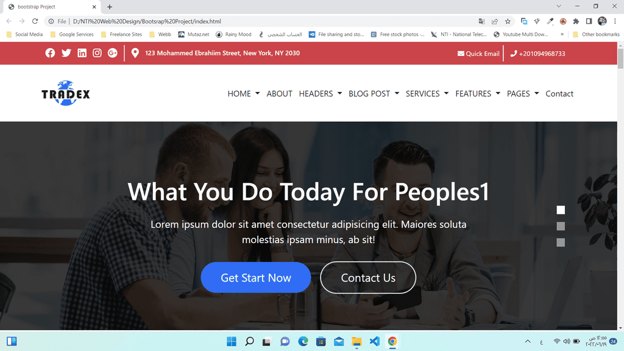Click the Tradex globe logo

[66, 93]
